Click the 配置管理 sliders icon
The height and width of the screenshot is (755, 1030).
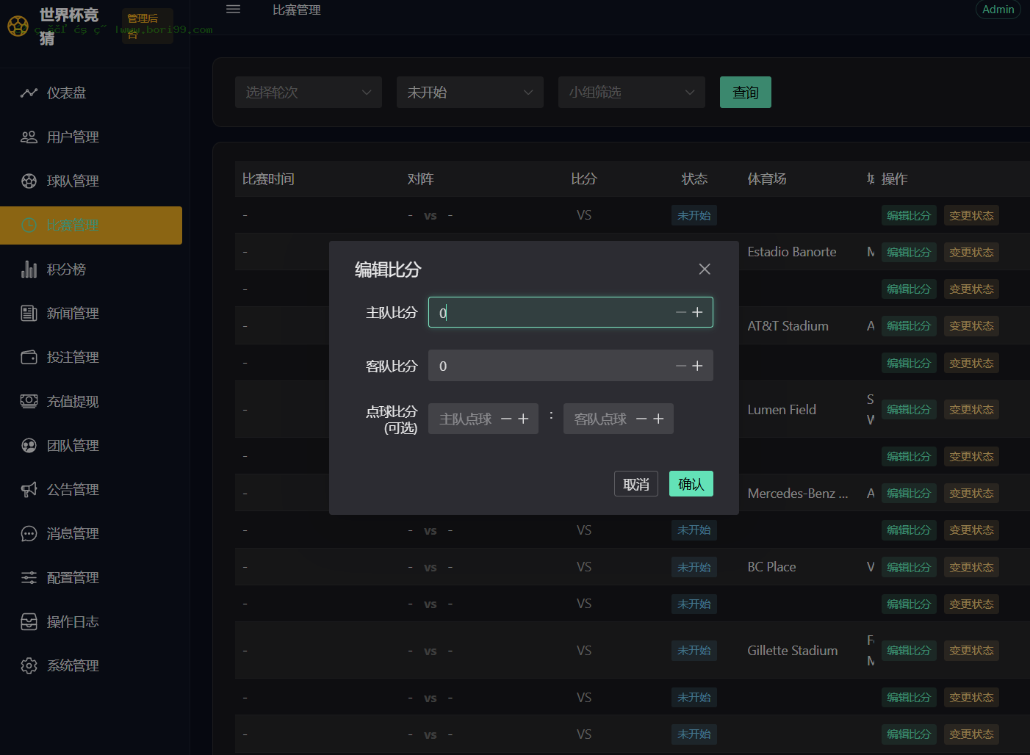29,578
